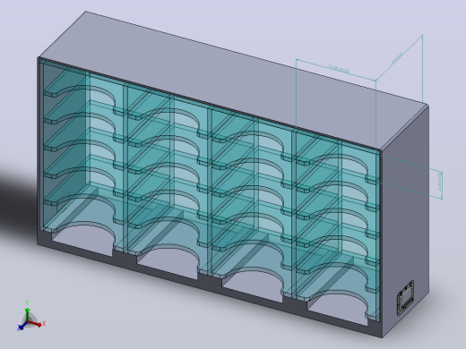Select the vertical shelf-spacing dimension right of the case
Screen dimensions: 466x349
click(439, 182)
